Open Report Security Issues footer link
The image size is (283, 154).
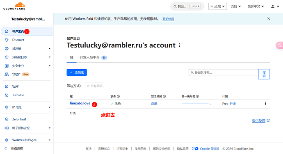tap(162, 149)
